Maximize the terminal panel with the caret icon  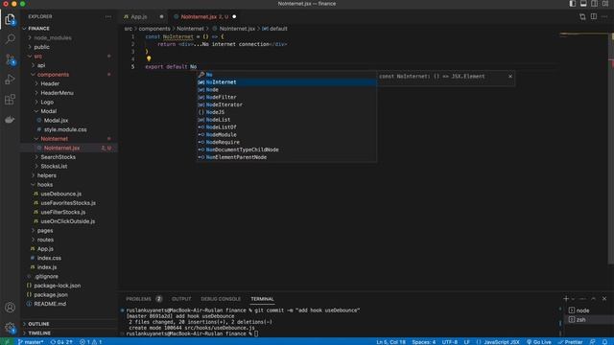click(593, 299)
